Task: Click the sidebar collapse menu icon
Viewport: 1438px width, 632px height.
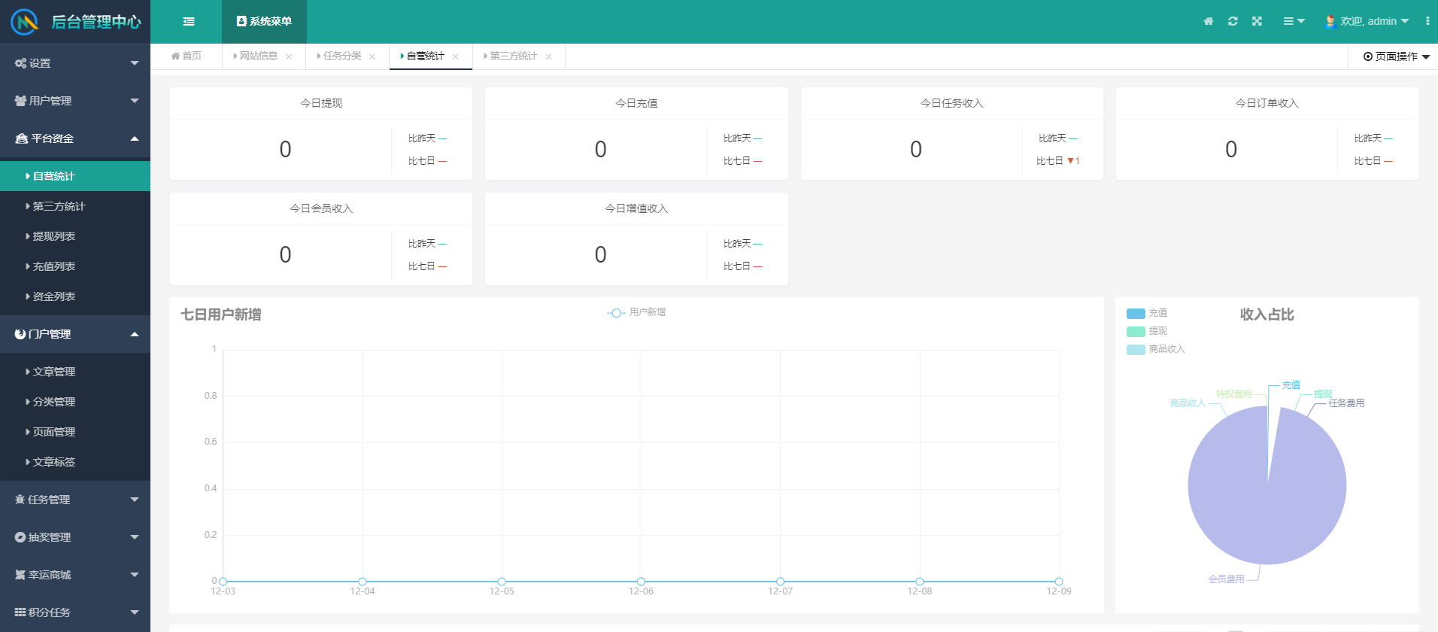Action: tap(189, 22)
